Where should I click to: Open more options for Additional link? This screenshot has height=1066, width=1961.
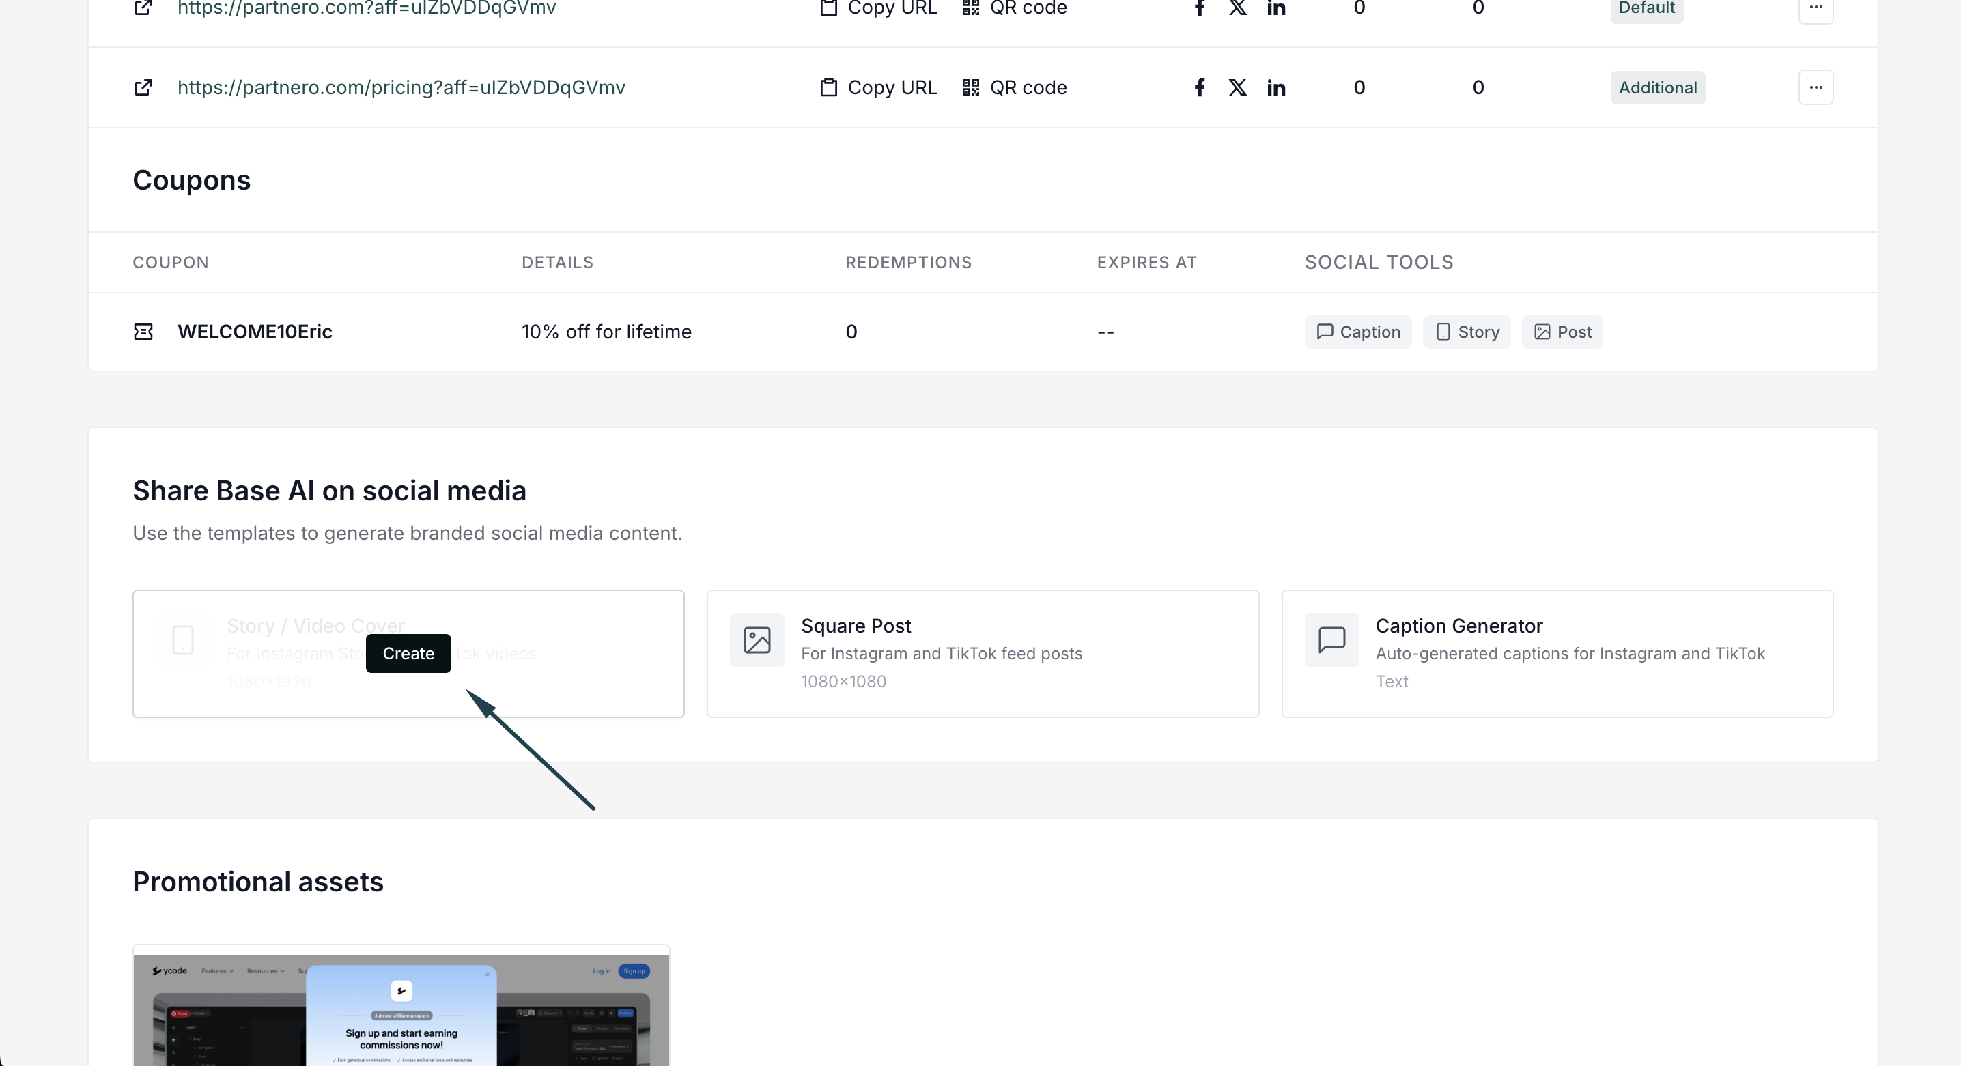tap(1816, 87)
